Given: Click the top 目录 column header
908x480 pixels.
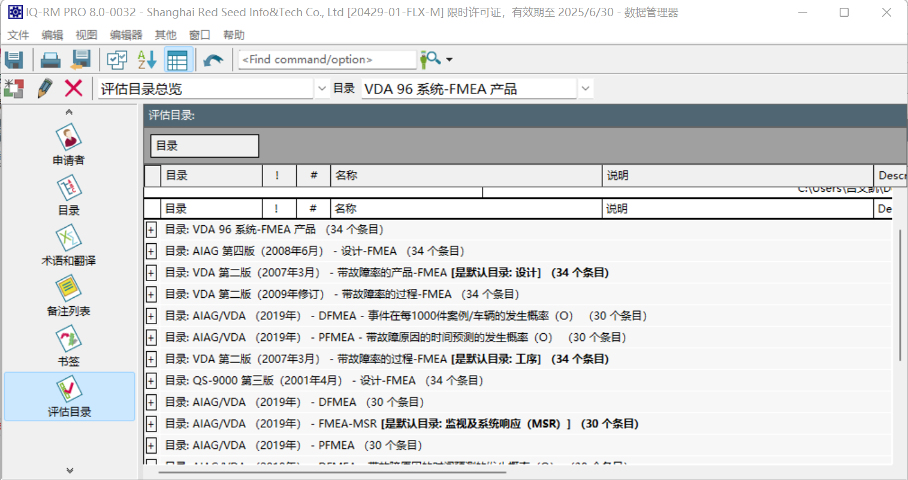Looking at the screenshot, I should (212, 176).
